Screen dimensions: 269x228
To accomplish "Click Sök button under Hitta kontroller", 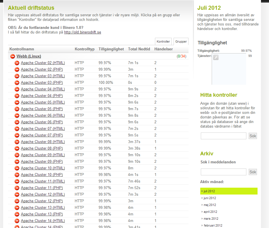I will coord(253,136).
